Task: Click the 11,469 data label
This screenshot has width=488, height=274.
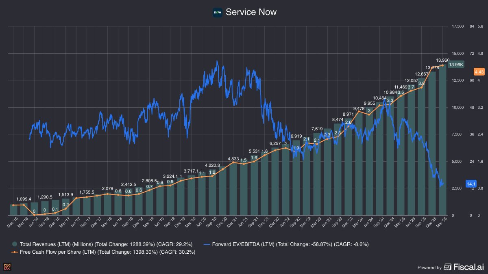Action: click(401, 87)
